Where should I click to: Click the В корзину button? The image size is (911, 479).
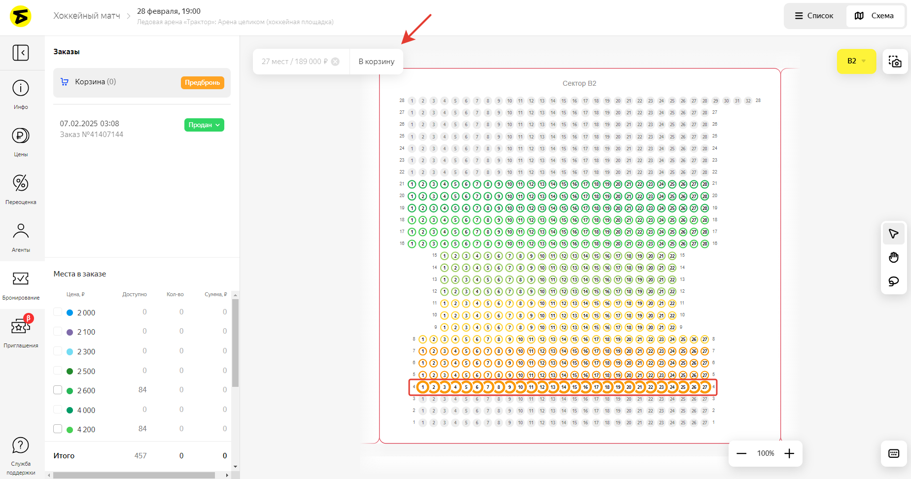(376, 62)
